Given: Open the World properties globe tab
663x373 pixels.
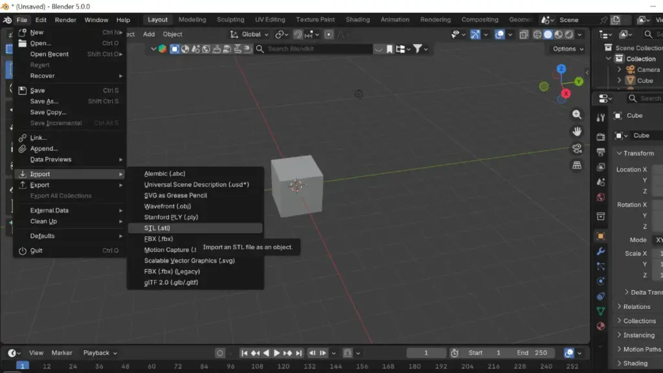Looking at the screenshot, I should 600,197.
